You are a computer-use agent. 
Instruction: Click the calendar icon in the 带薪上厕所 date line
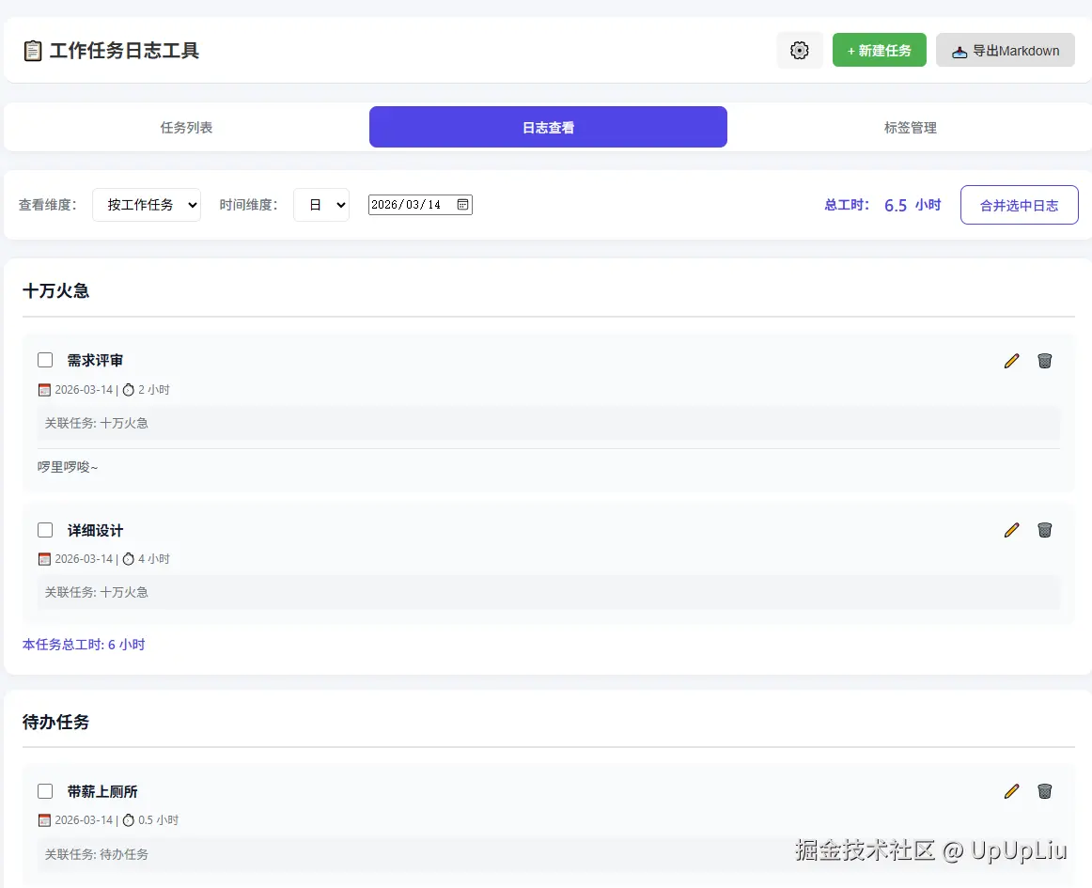[44, 820]
